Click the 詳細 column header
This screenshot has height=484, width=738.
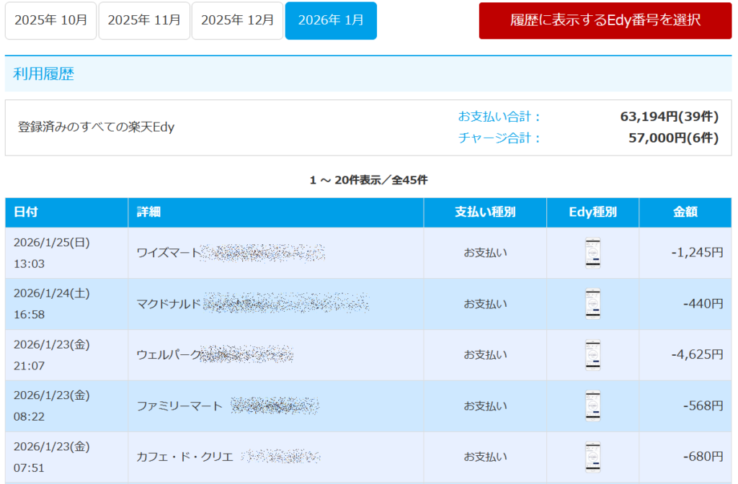[148, 212]
